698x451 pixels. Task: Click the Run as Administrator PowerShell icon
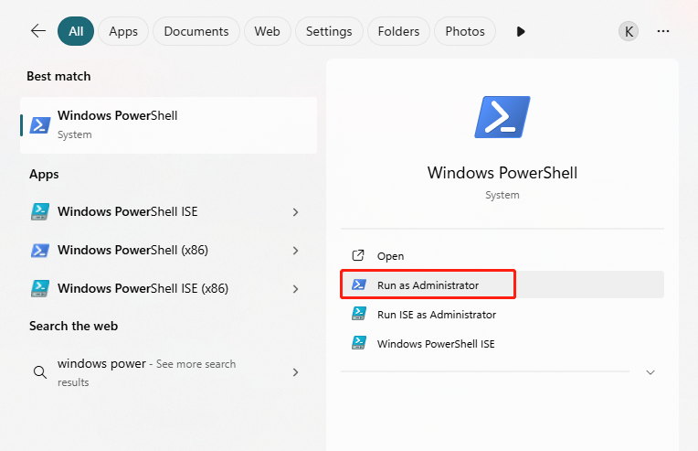(x=359, y=285)
